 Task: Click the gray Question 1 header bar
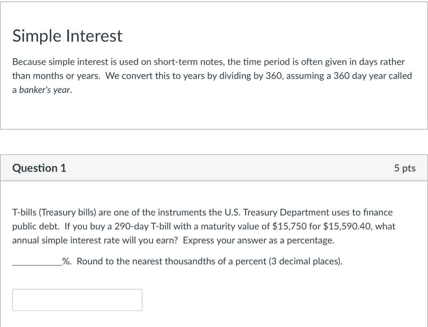point(214,168)
